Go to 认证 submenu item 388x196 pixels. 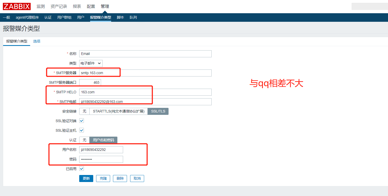48,17
